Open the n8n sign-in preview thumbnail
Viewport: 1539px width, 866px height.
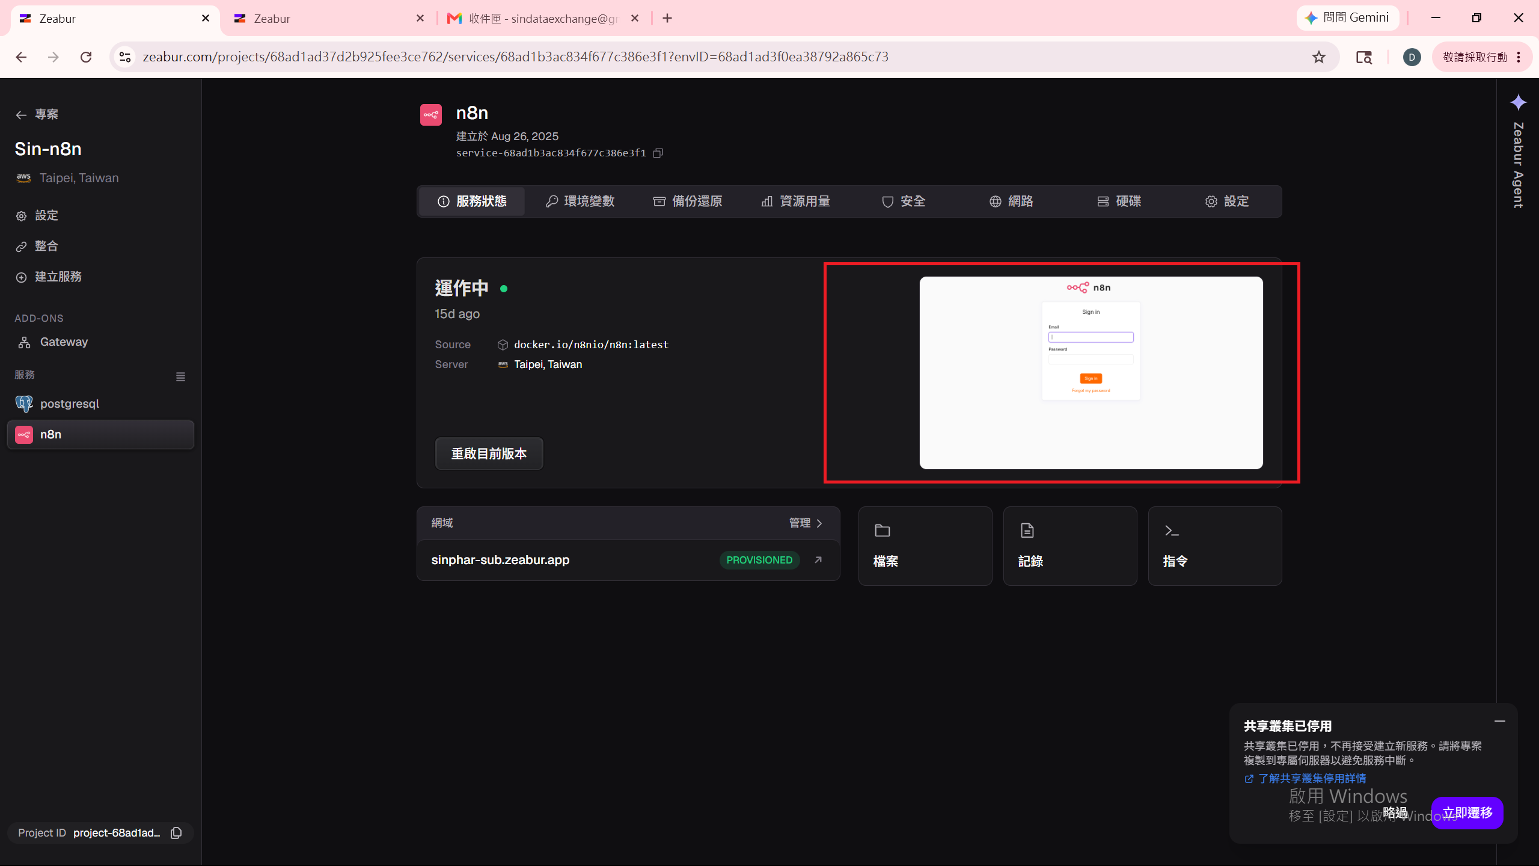point(1091,373)
